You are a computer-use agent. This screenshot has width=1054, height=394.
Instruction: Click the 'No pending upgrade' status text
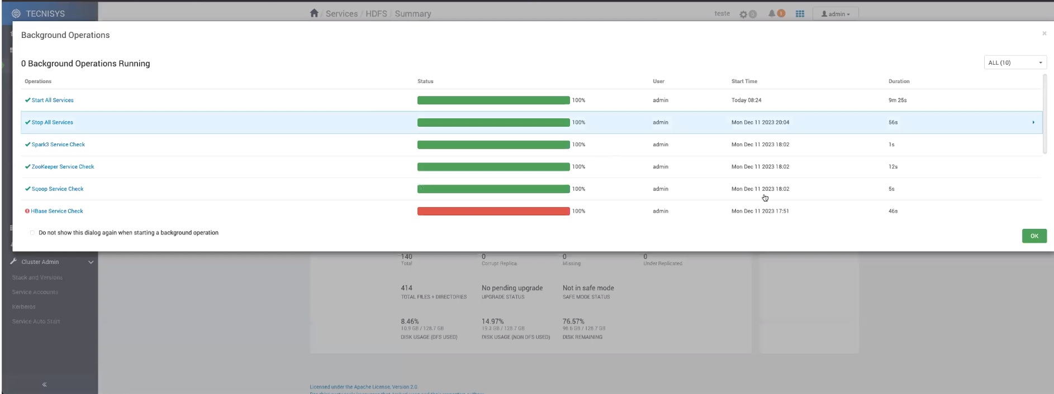point(512,288)
